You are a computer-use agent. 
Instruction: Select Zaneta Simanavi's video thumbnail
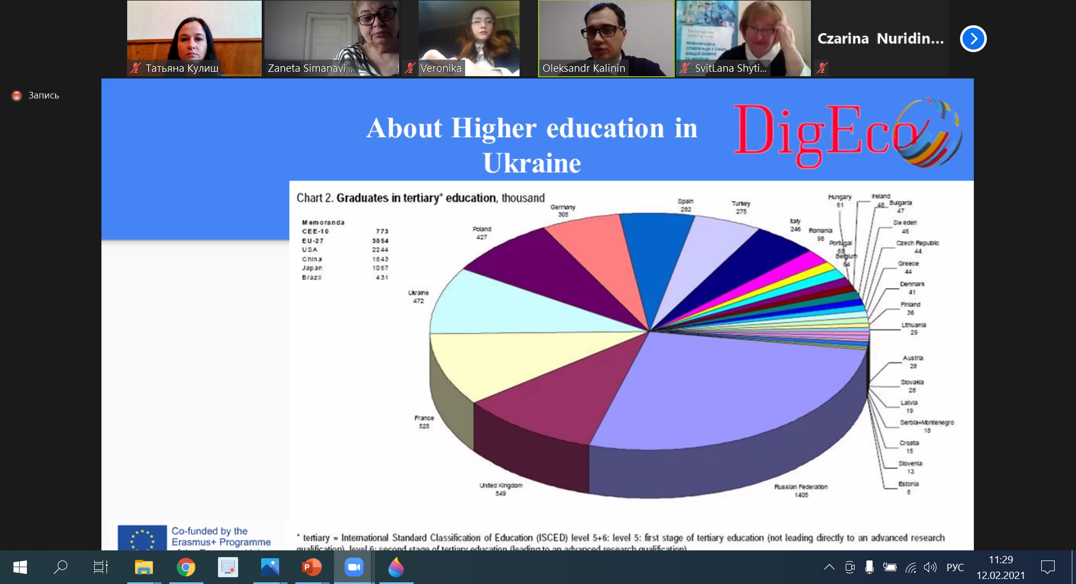pyautogui.click(x=331, y=38)
